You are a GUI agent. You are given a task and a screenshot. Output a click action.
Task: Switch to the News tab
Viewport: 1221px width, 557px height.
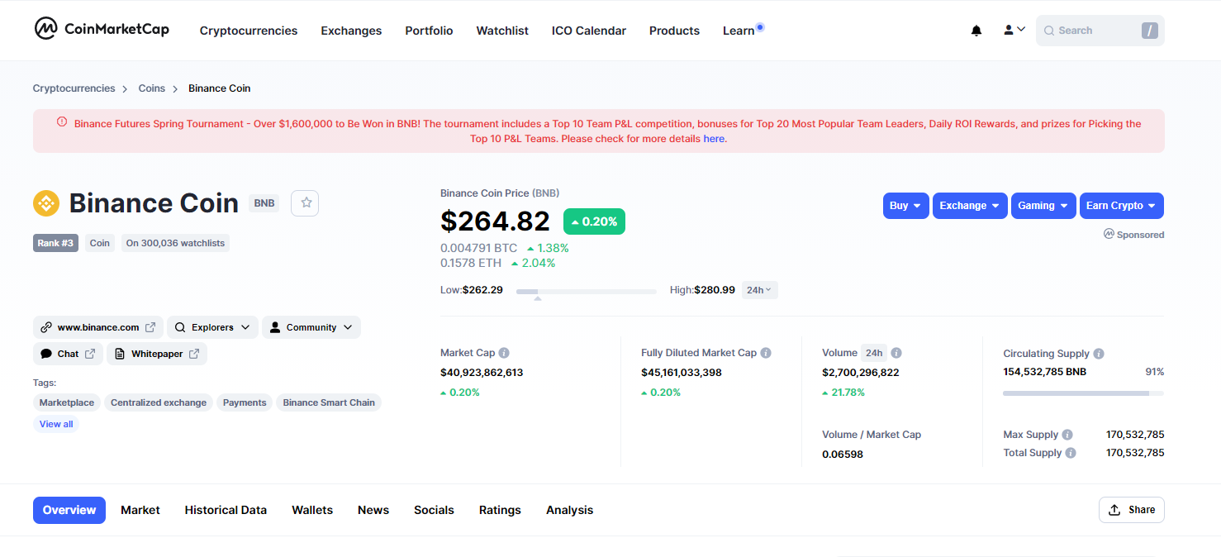pyautogui.click(x=373, y=510)
